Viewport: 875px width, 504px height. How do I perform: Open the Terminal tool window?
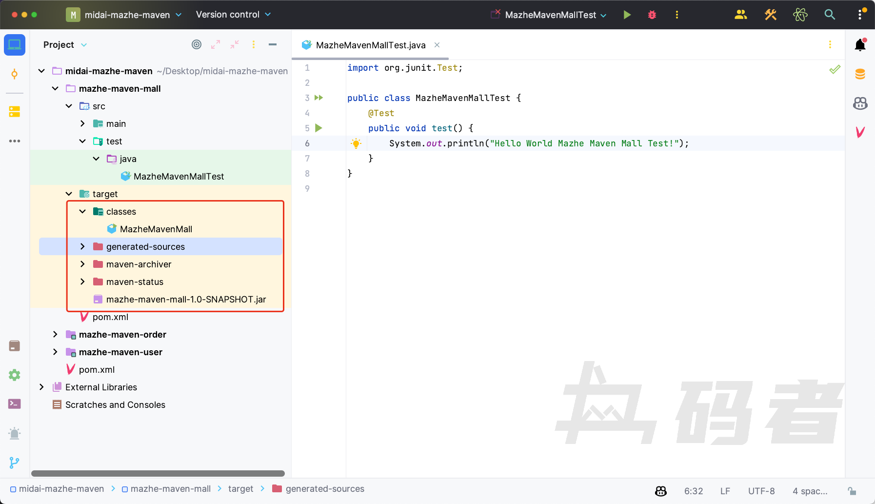[15, 404]
